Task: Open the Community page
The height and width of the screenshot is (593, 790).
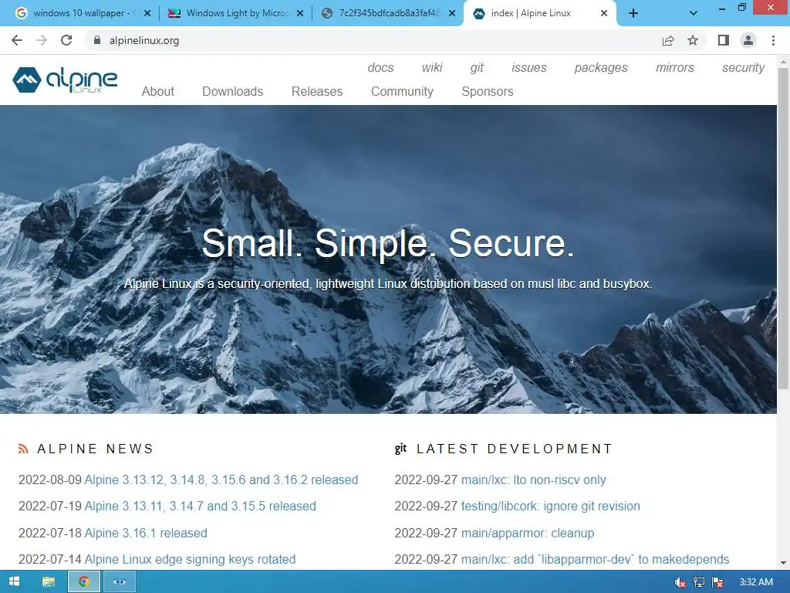Action: coord(402,91)
